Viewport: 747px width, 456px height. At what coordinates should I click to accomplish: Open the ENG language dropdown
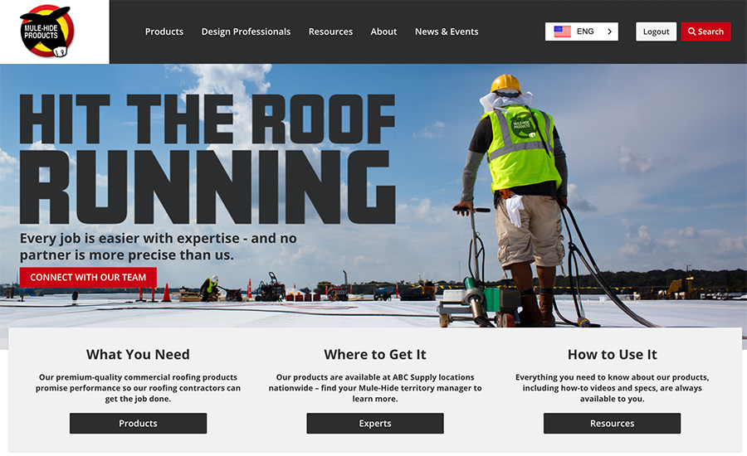(584, 32)
